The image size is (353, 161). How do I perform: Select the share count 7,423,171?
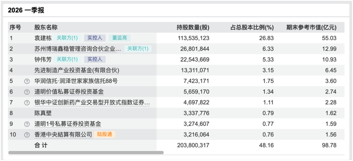point(197,82)
